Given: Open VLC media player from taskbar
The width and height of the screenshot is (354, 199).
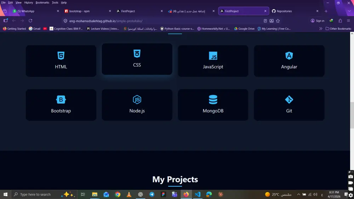Looking at the screenshot, I should click(129, 194).
